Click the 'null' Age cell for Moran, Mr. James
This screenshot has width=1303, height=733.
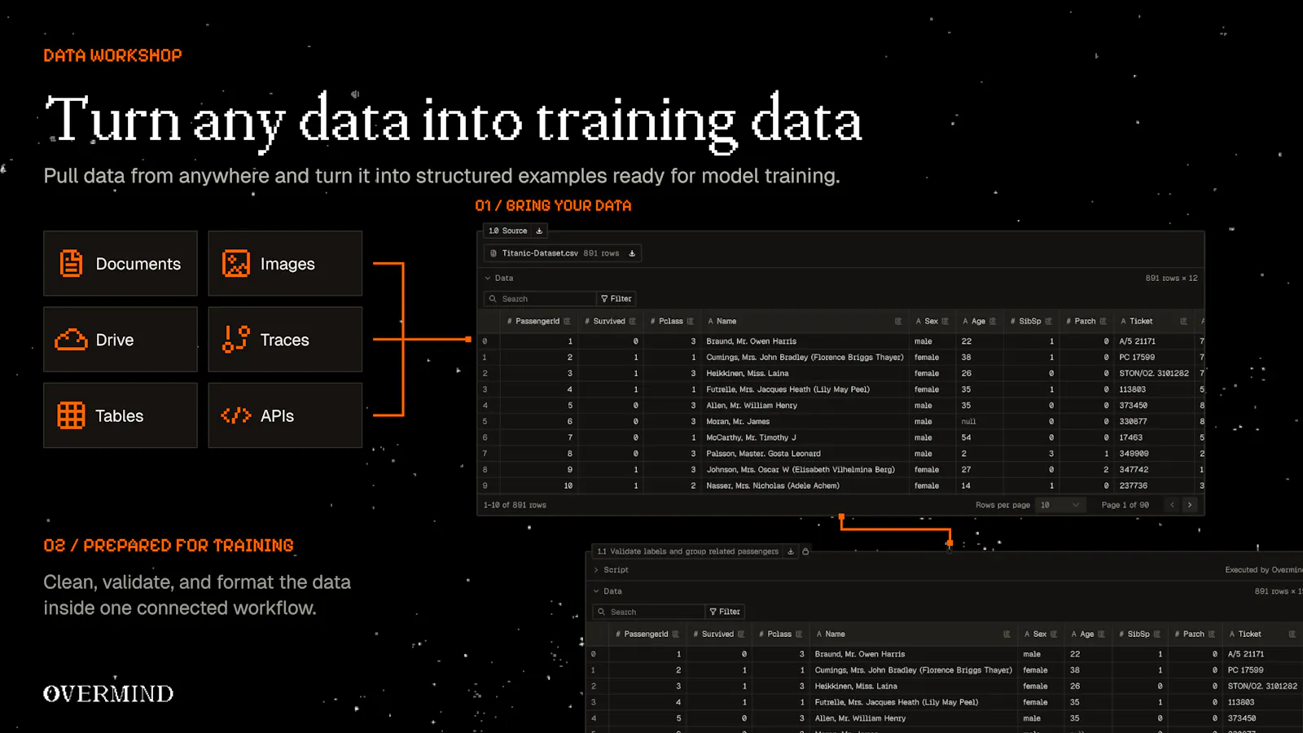point(968,422)
